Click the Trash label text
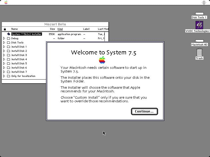210x157 pixels. click(x=199, y=58)
